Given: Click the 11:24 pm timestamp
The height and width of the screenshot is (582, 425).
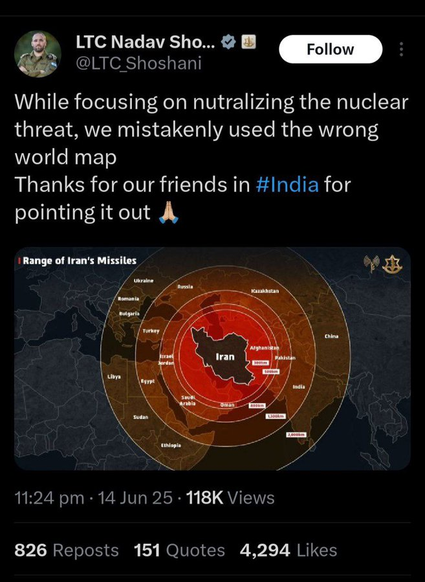Looking at the screenshot, I should tap(49, 498).
